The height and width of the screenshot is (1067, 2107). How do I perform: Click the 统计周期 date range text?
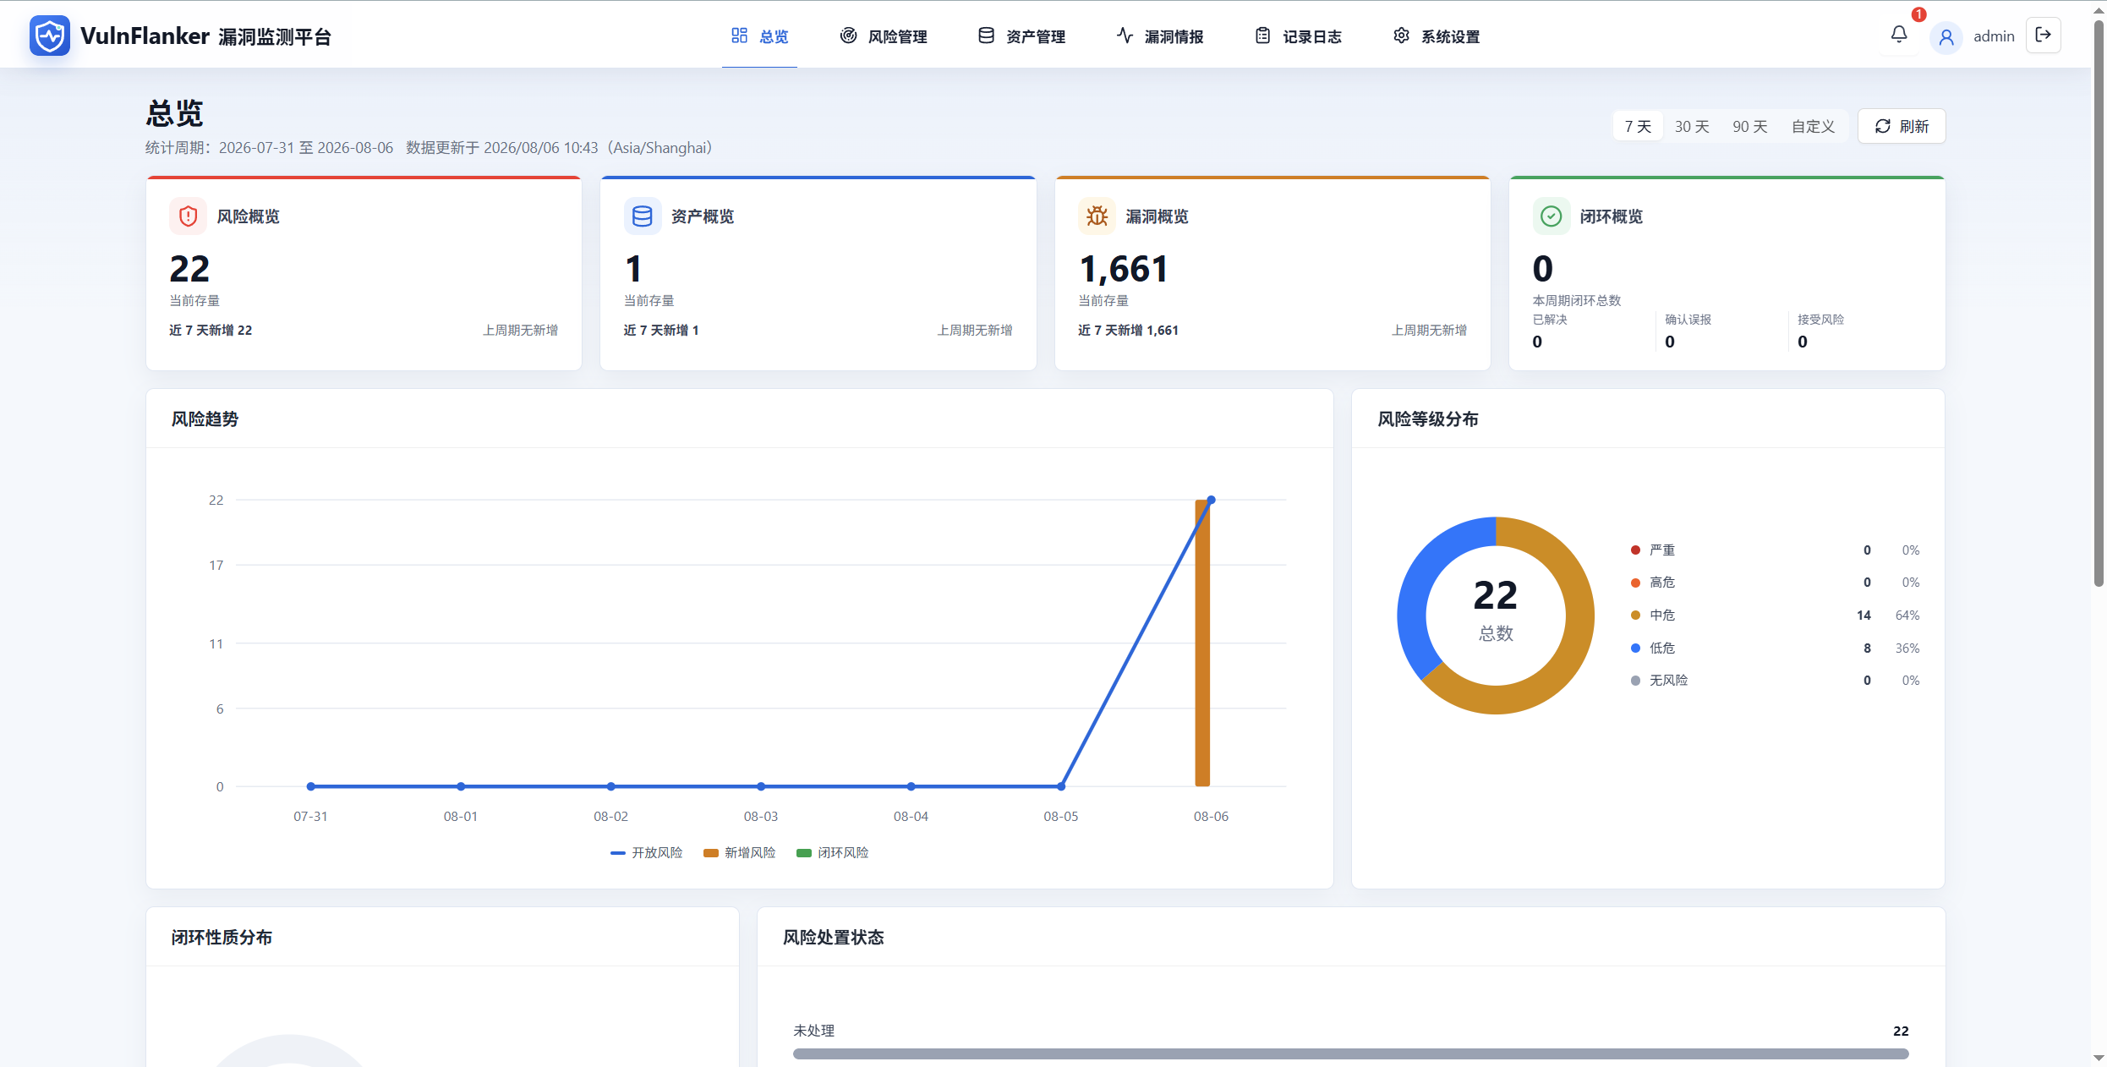click(269, 148)
